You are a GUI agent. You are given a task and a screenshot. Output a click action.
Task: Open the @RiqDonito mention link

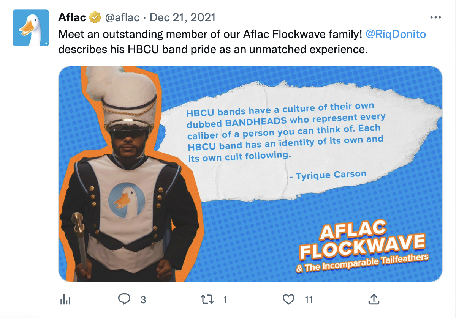click(x=396, y=34)
